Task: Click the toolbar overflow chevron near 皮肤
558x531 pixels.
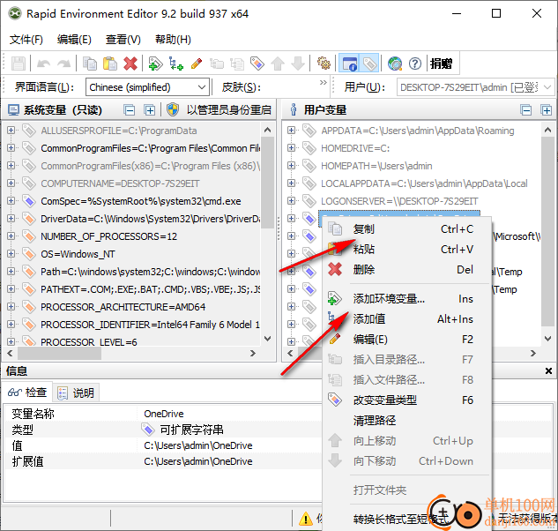Action: [x=324, y=83]
